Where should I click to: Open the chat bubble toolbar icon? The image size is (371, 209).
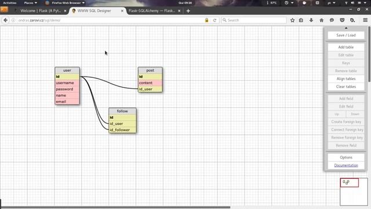tap(332, 20)
